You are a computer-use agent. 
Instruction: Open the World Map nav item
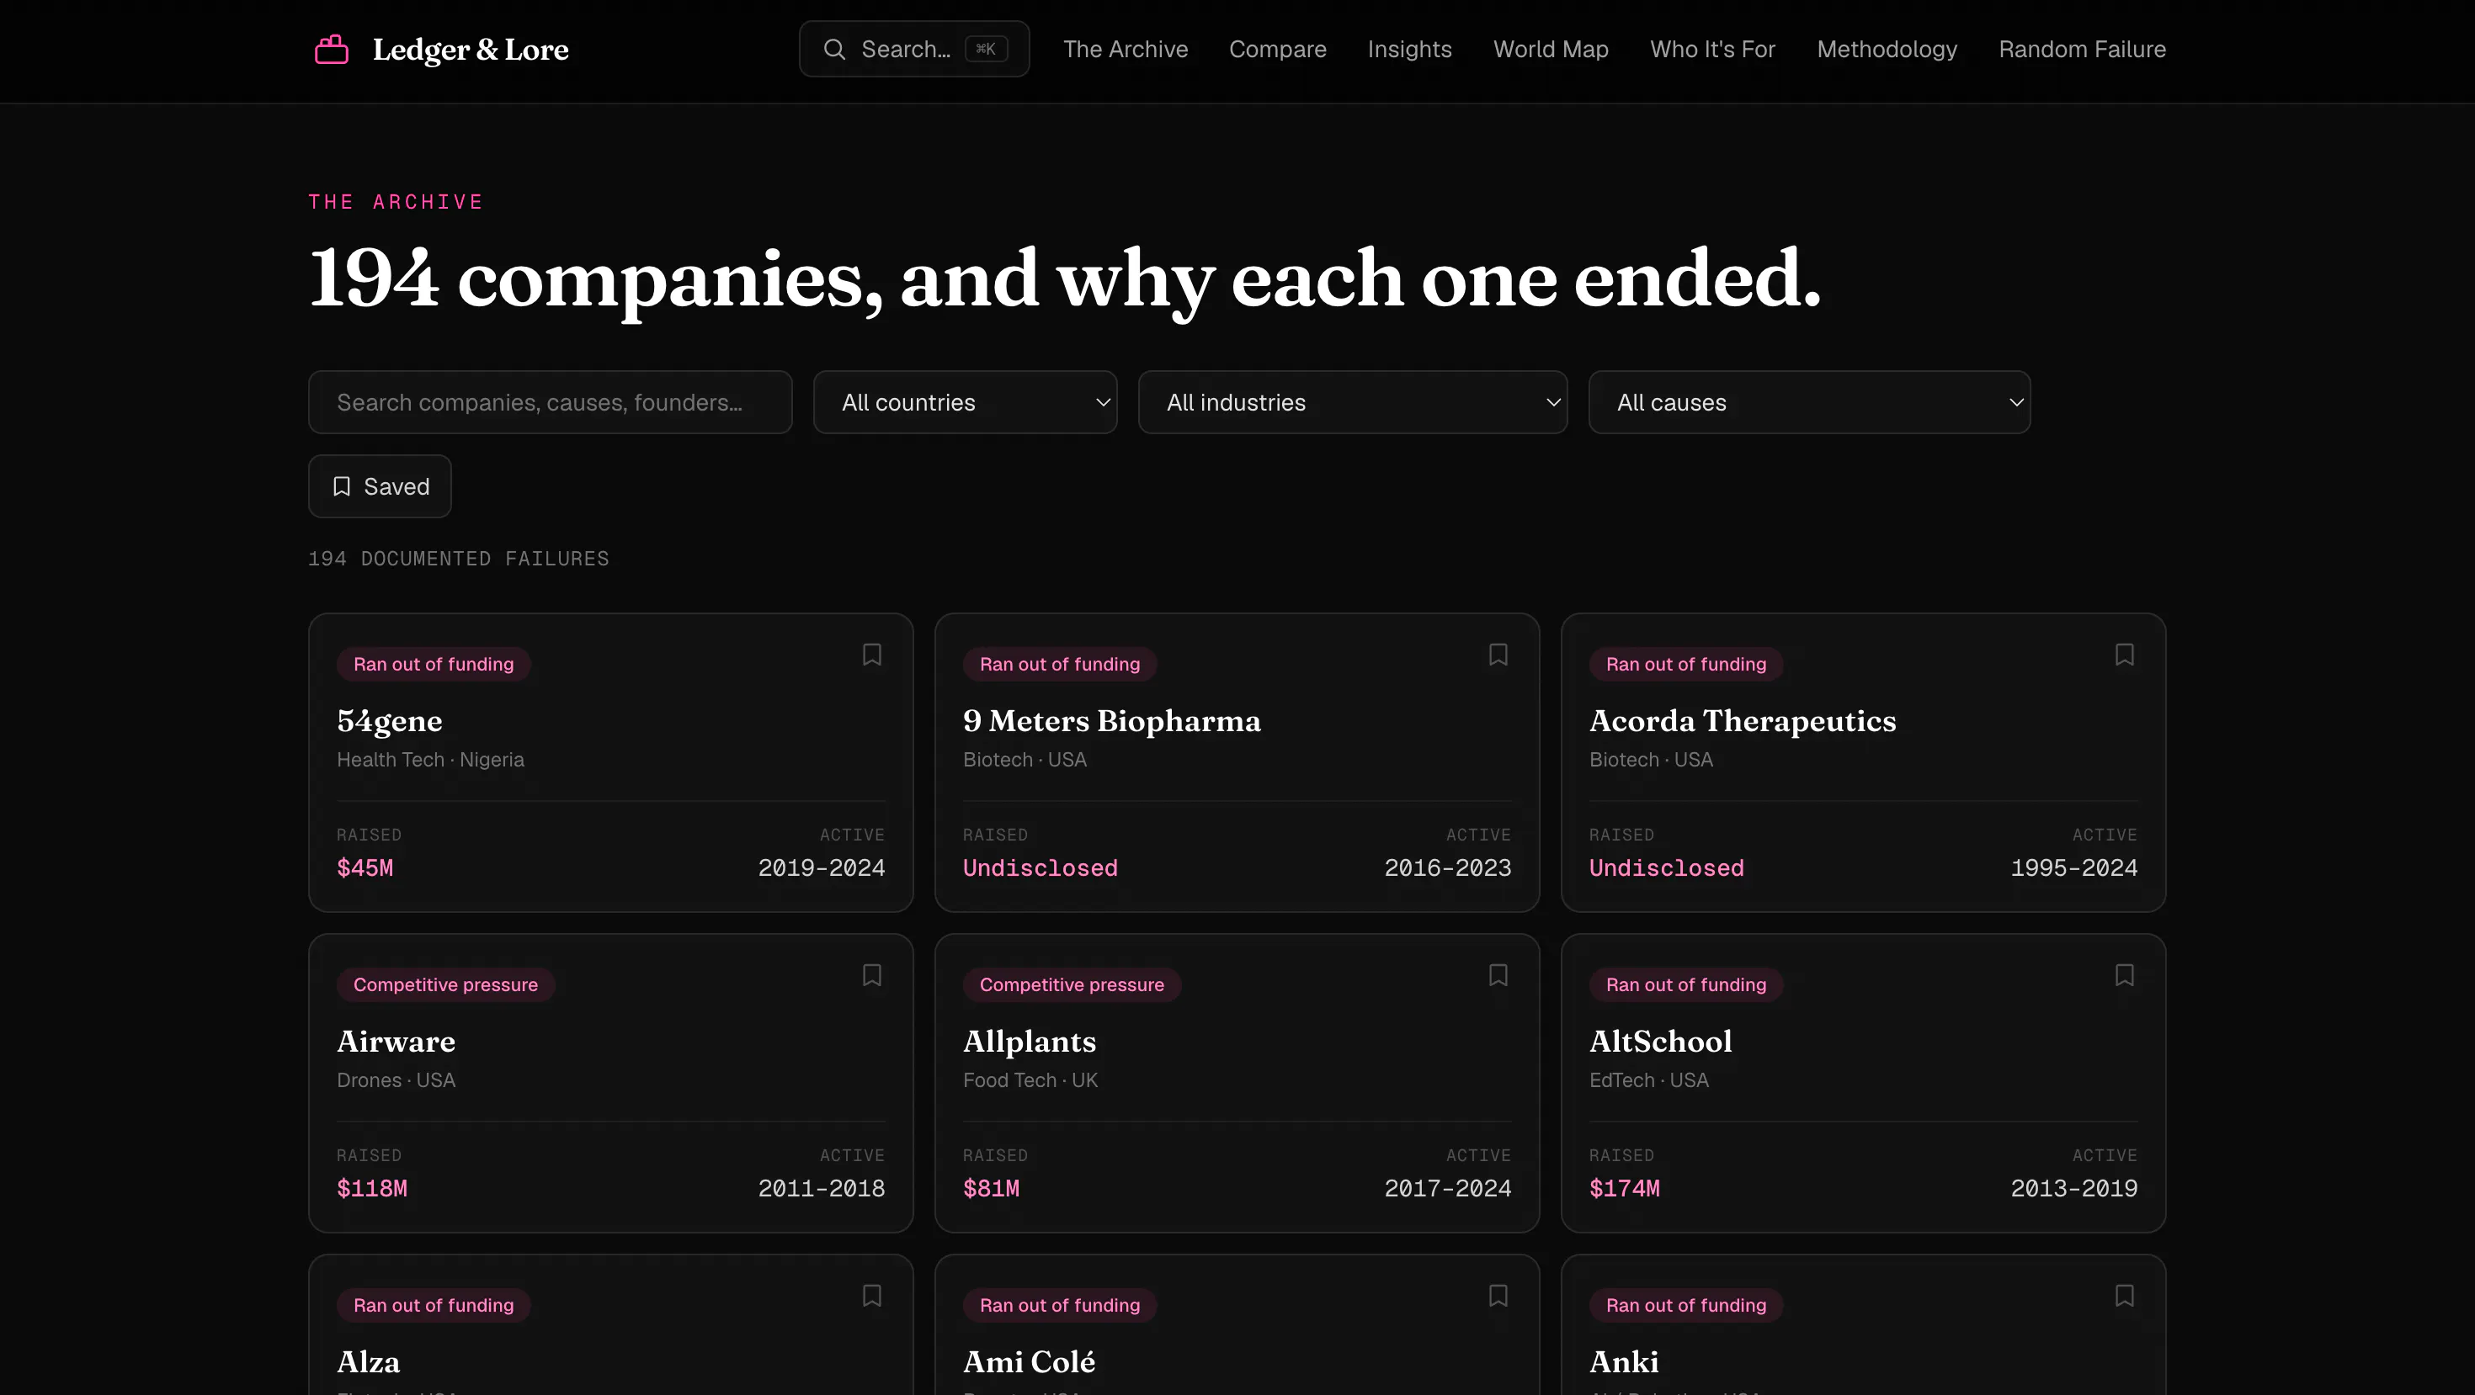pyautogui.click(x=1551, y=49)
